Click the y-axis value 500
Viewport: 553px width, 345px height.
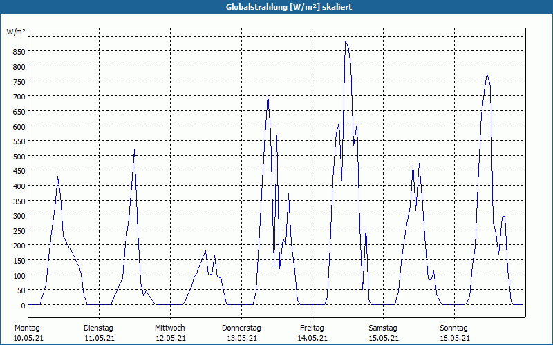(x=19, y=157)
